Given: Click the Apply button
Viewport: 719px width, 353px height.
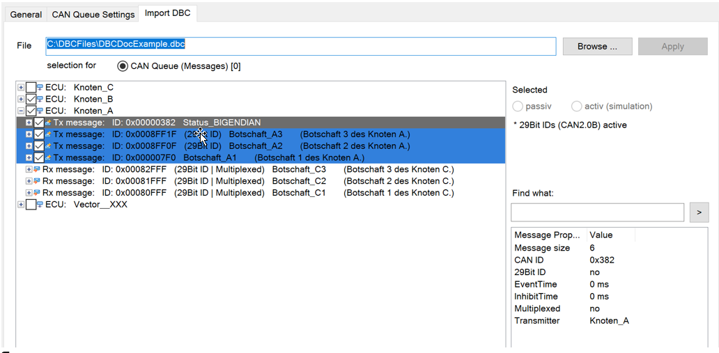Looking at the screenshot, I should tap(673, 47).
